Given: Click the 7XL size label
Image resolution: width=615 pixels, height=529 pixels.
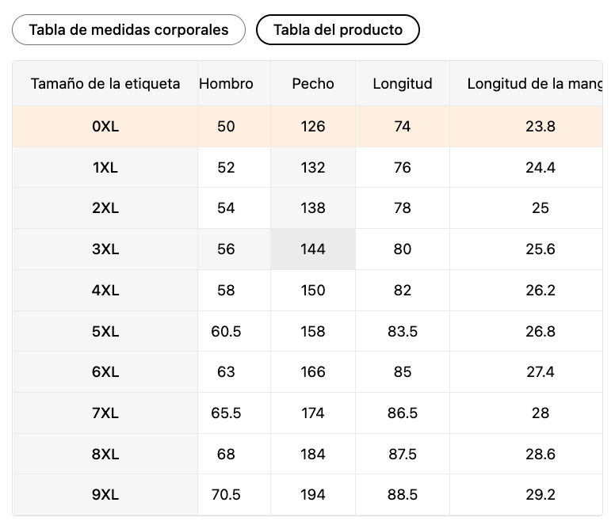Looking at the screenshot, I should (105, 413).
